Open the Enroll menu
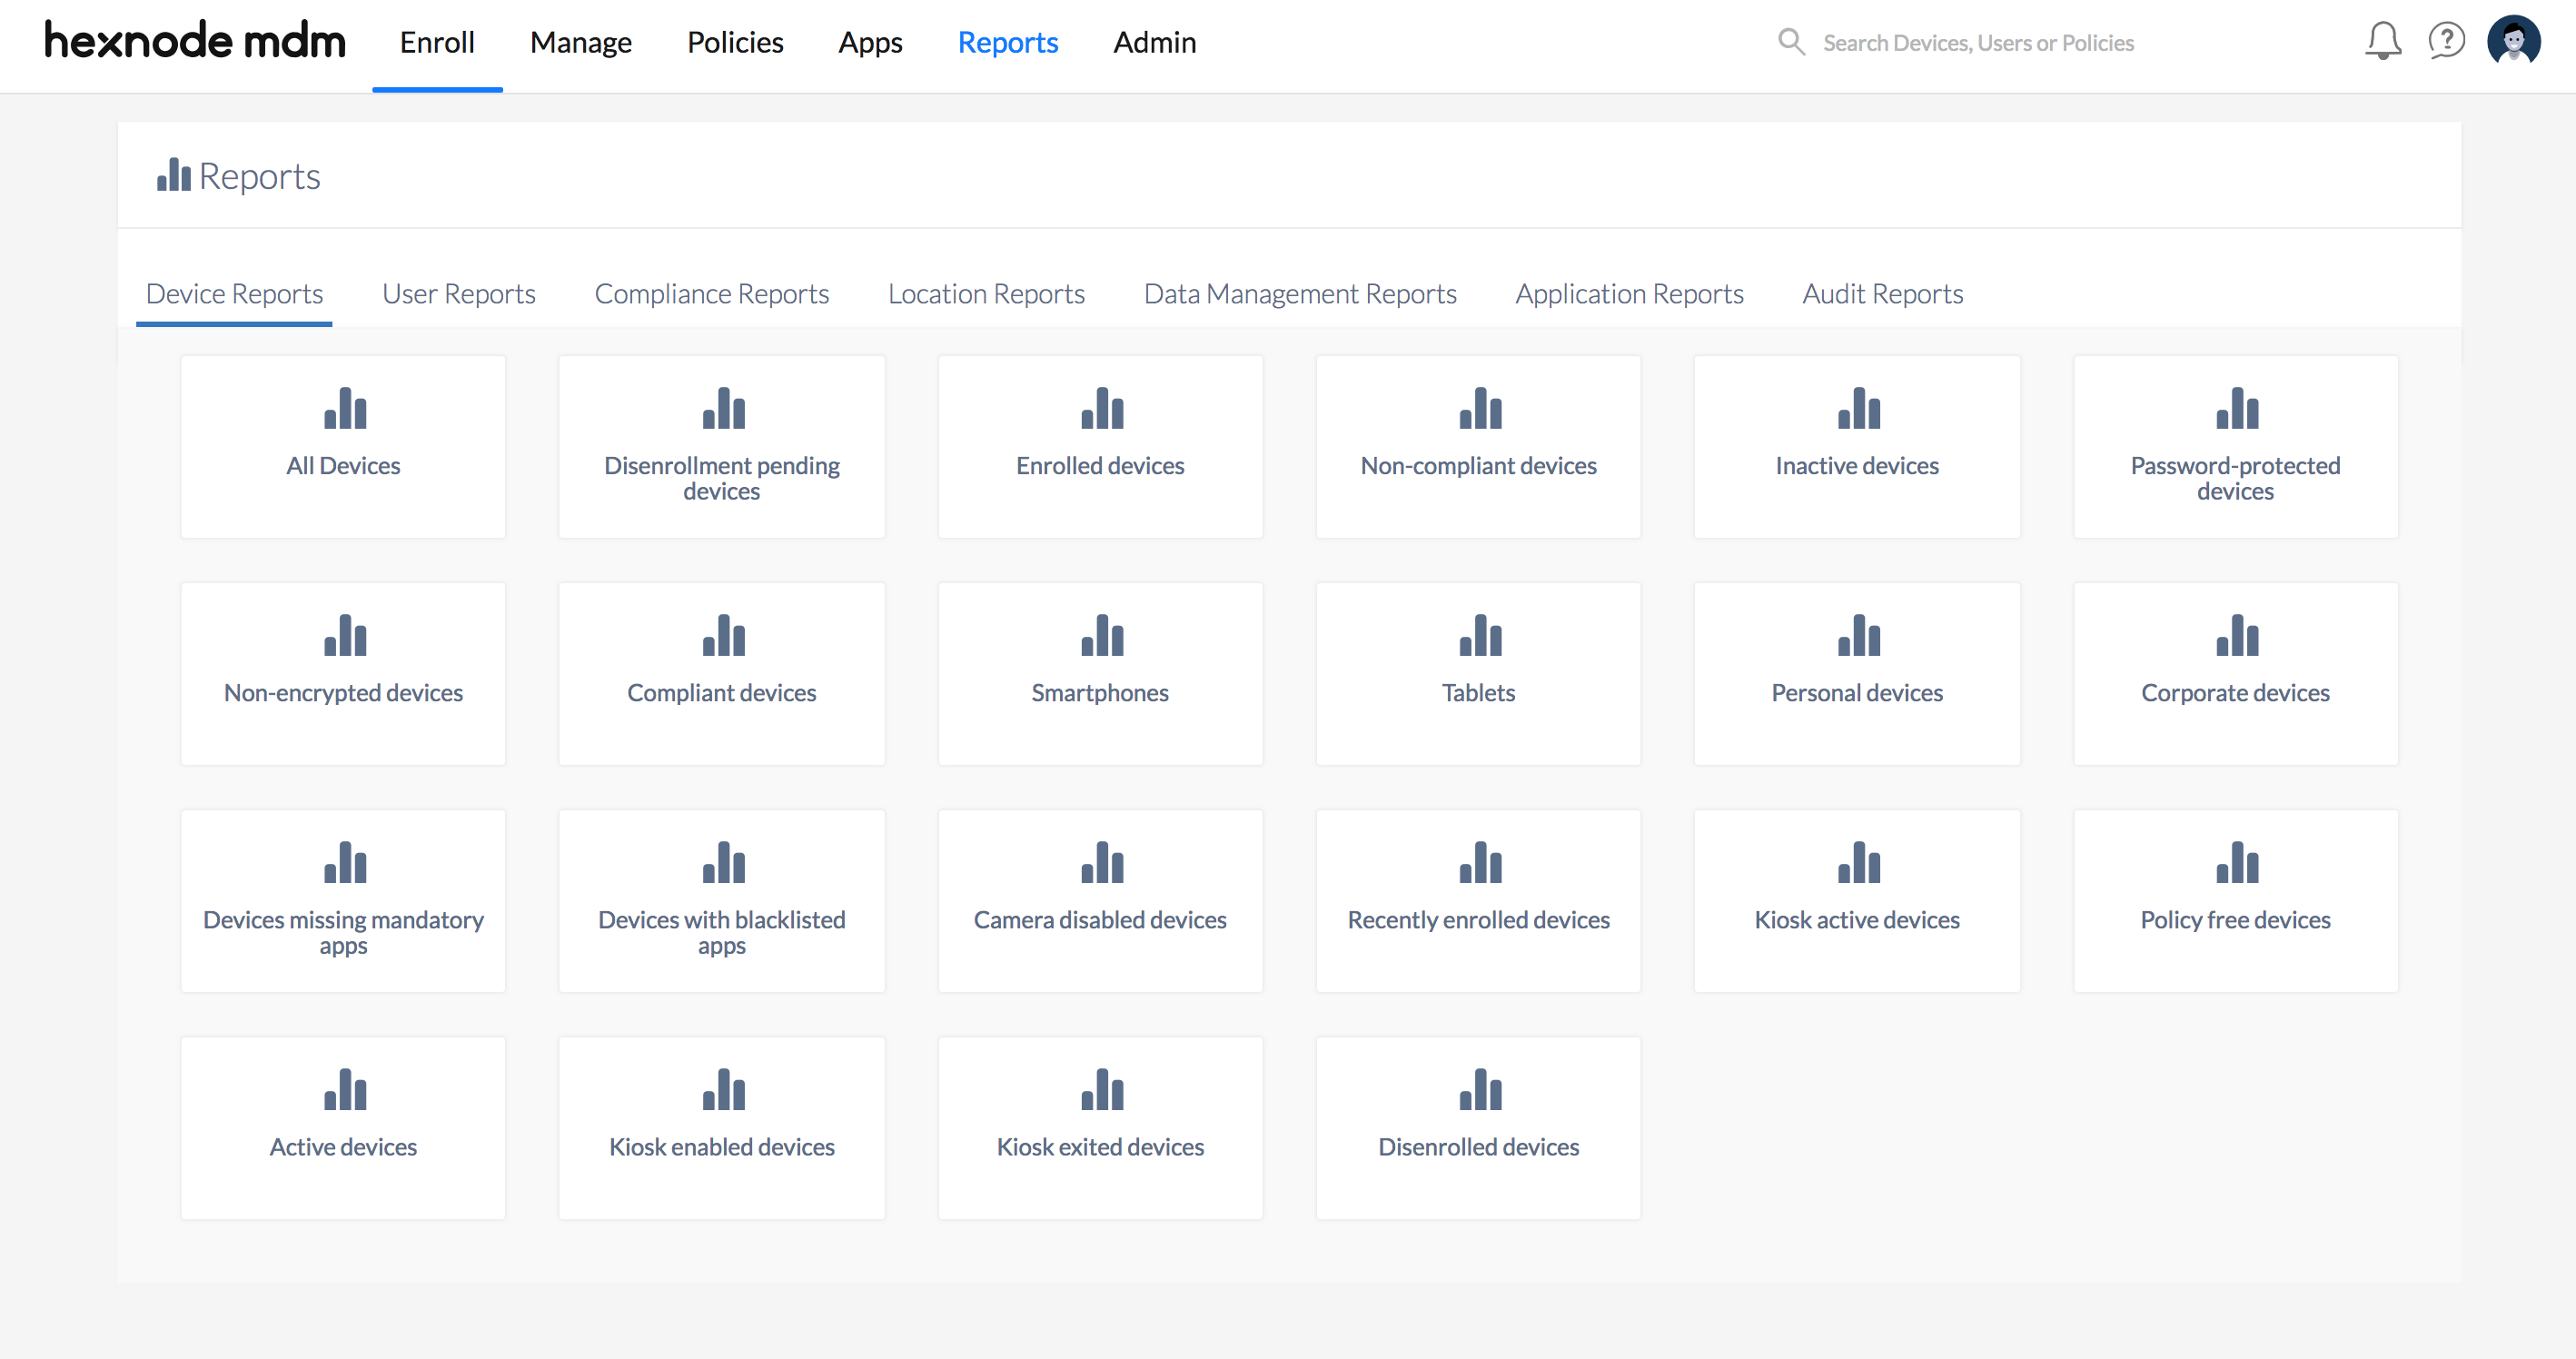The width and height of the screenshot is (2576, 1359). pos(437,43)
